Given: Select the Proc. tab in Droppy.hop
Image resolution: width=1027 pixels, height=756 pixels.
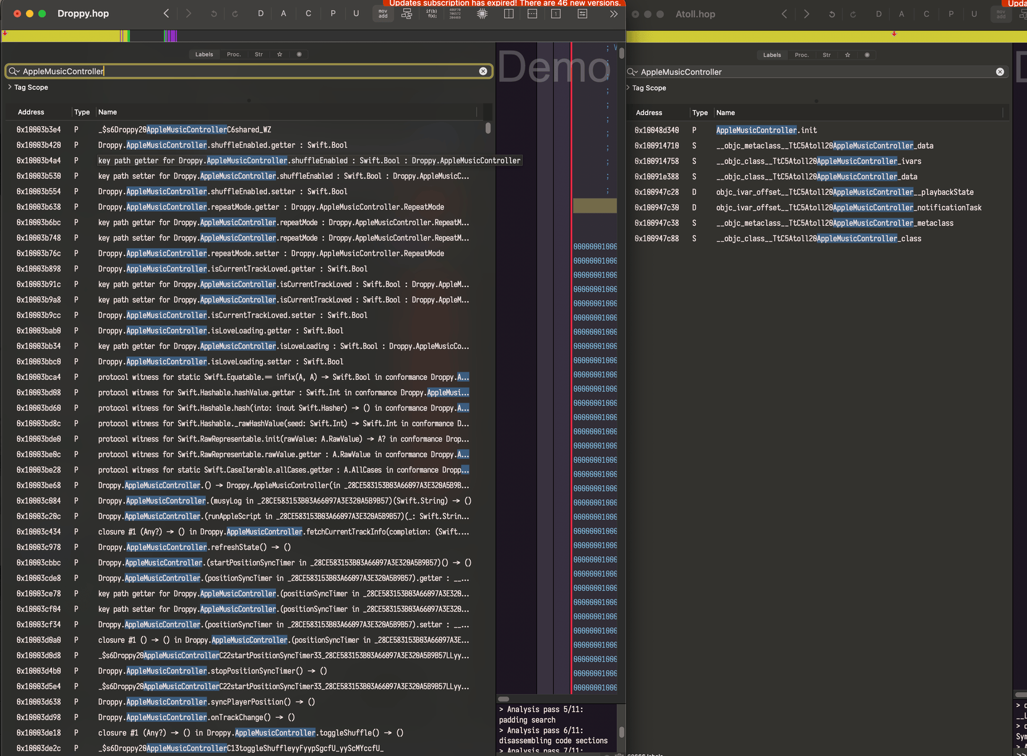Looking at the screenshot, I should tap(234, 54).
